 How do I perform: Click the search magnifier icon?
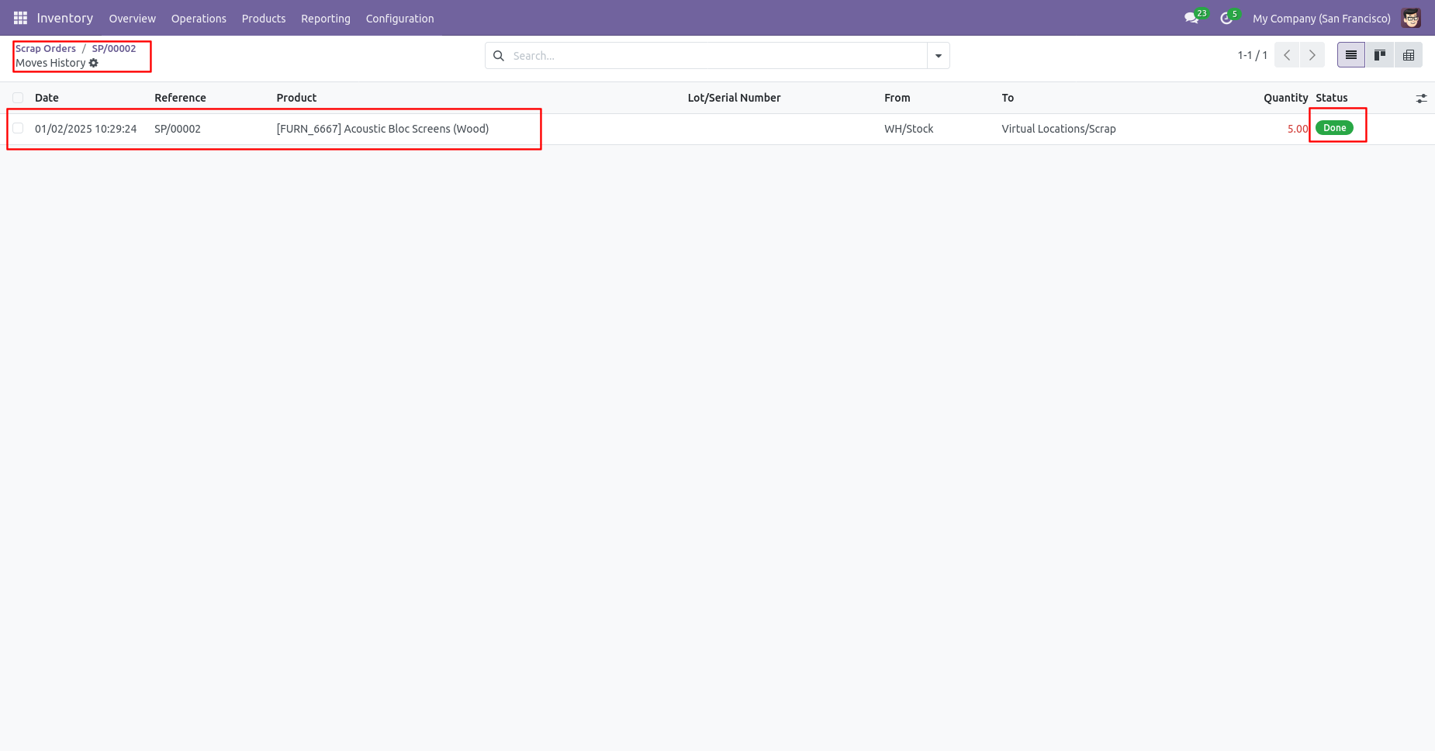pyautogui.click(x=499, y=56)
